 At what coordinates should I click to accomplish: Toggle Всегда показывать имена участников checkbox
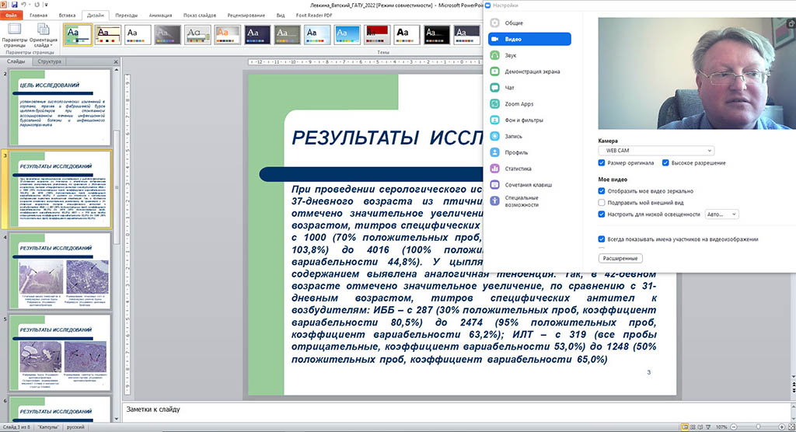602,239
